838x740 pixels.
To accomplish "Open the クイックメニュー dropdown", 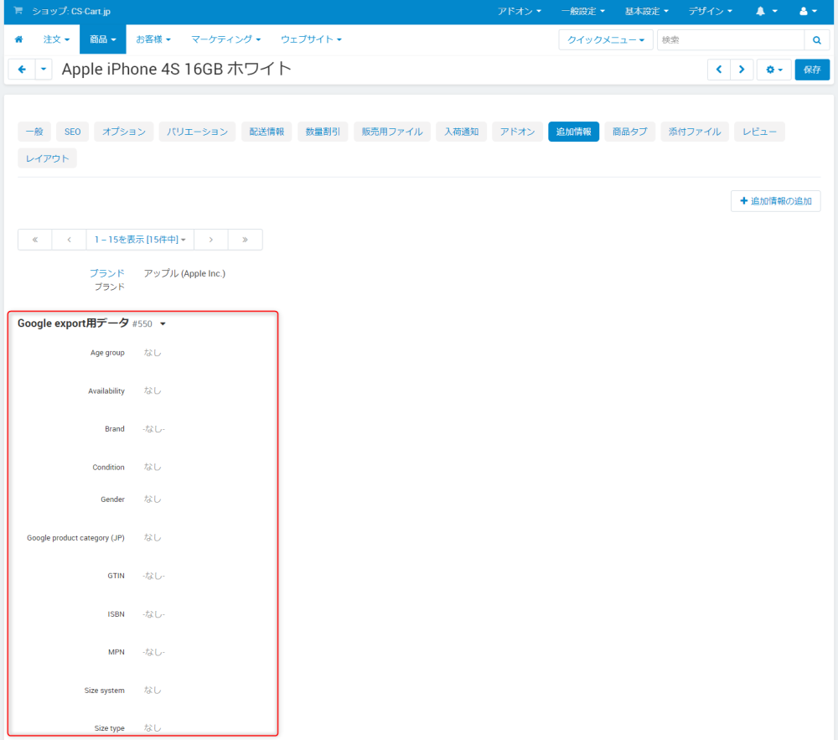I will pos(606,39).
